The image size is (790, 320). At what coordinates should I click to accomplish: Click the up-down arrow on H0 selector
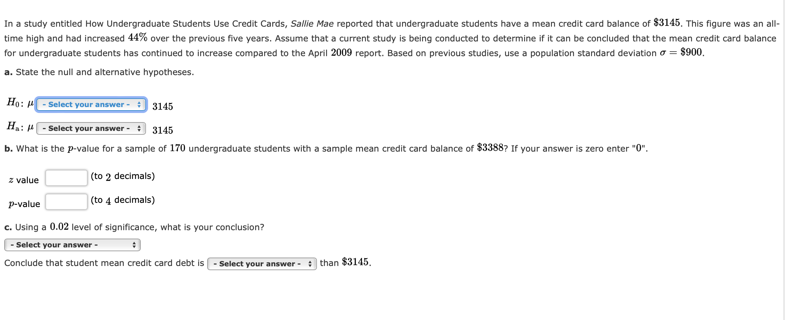(139, 104)
